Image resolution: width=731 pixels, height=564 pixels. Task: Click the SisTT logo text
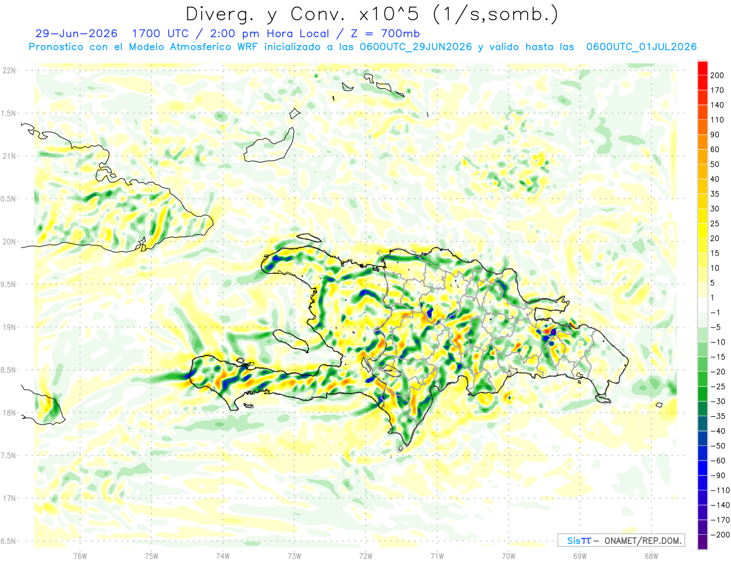[x=579, y=540]
